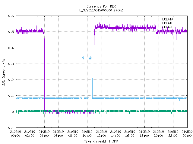Click the green LCL41B legend line sample
193x144 pixels.
coord(179,23)
